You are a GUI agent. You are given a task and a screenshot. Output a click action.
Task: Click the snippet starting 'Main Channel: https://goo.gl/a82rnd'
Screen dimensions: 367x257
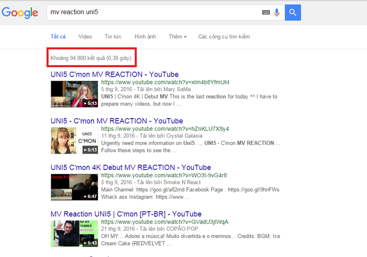tap(190, 194)
